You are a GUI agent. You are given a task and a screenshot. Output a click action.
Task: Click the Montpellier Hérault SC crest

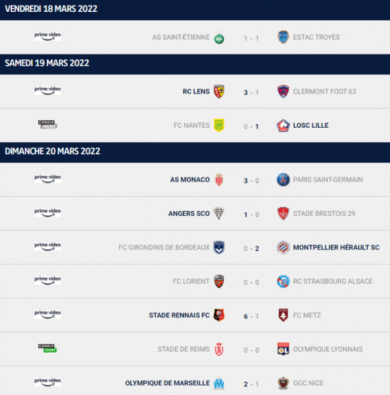coord(283,248)
